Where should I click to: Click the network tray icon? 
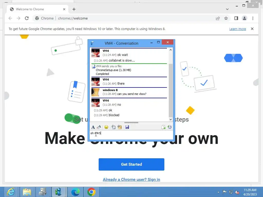point(231,192)
